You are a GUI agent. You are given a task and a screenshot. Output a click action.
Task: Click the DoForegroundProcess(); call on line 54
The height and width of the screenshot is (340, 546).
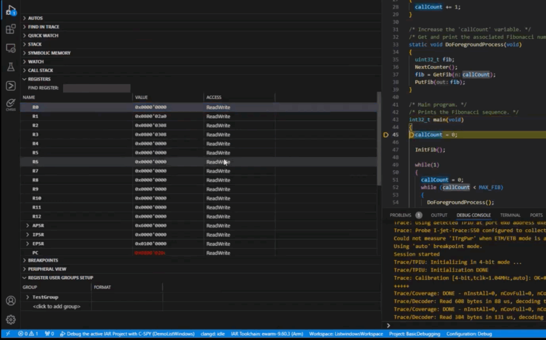460,202
